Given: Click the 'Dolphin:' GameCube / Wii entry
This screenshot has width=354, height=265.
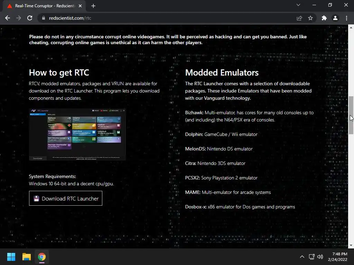Looking at the screenshot, I should (x=221, y=134).
